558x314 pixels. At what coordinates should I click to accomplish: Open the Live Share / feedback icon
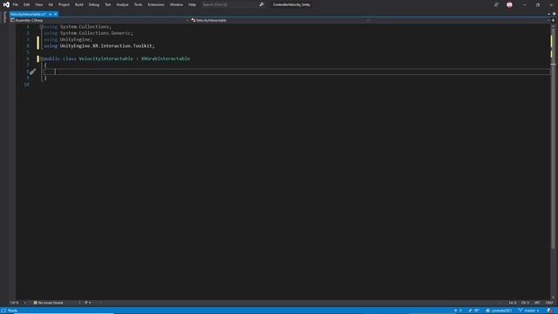coord(496,4)
